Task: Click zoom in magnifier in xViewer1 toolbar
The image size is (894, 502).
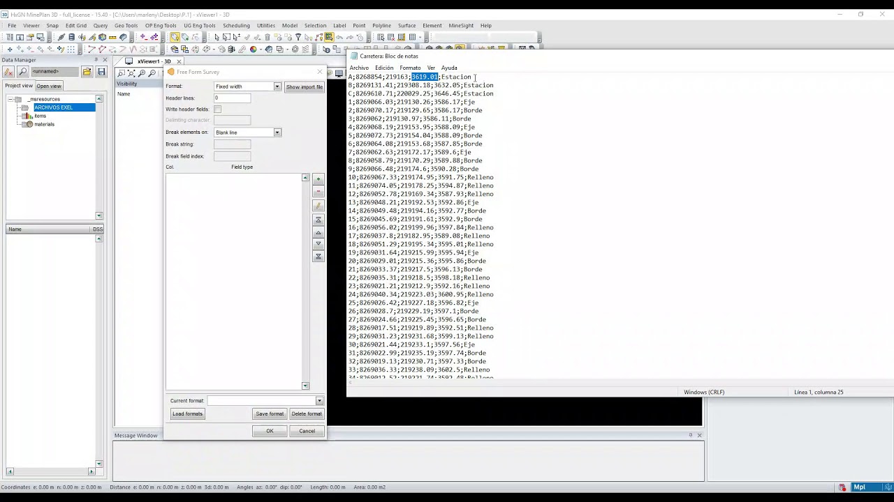Action: [142, 73]
